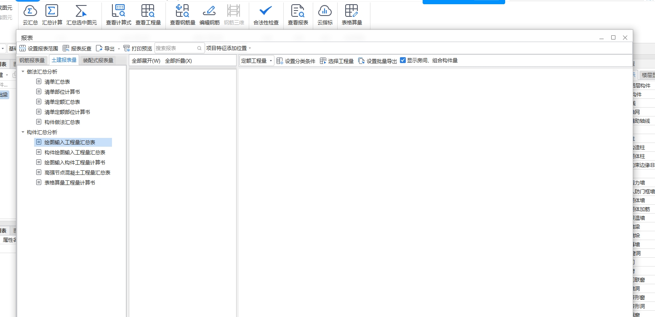Screen dimensions: 655x317
Task: Select 构件绘图输入工程量汇总表 report
Action: click(x=75, y=153)
